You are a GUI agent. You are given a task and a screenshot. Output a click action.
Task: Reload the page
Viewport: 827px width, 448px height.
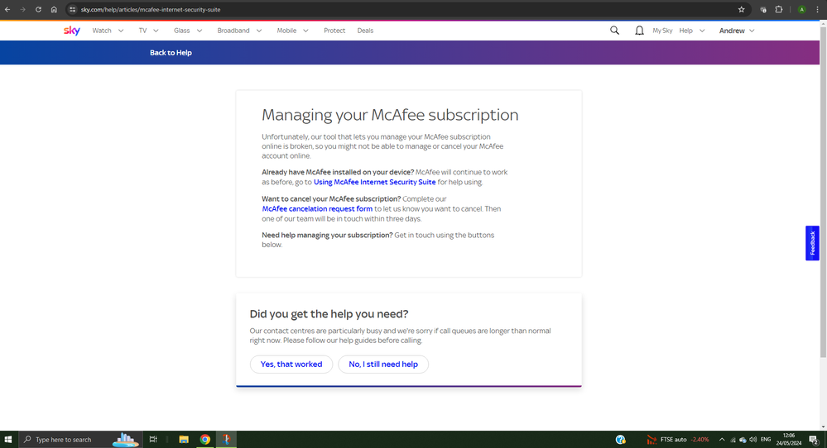(38, 10)
